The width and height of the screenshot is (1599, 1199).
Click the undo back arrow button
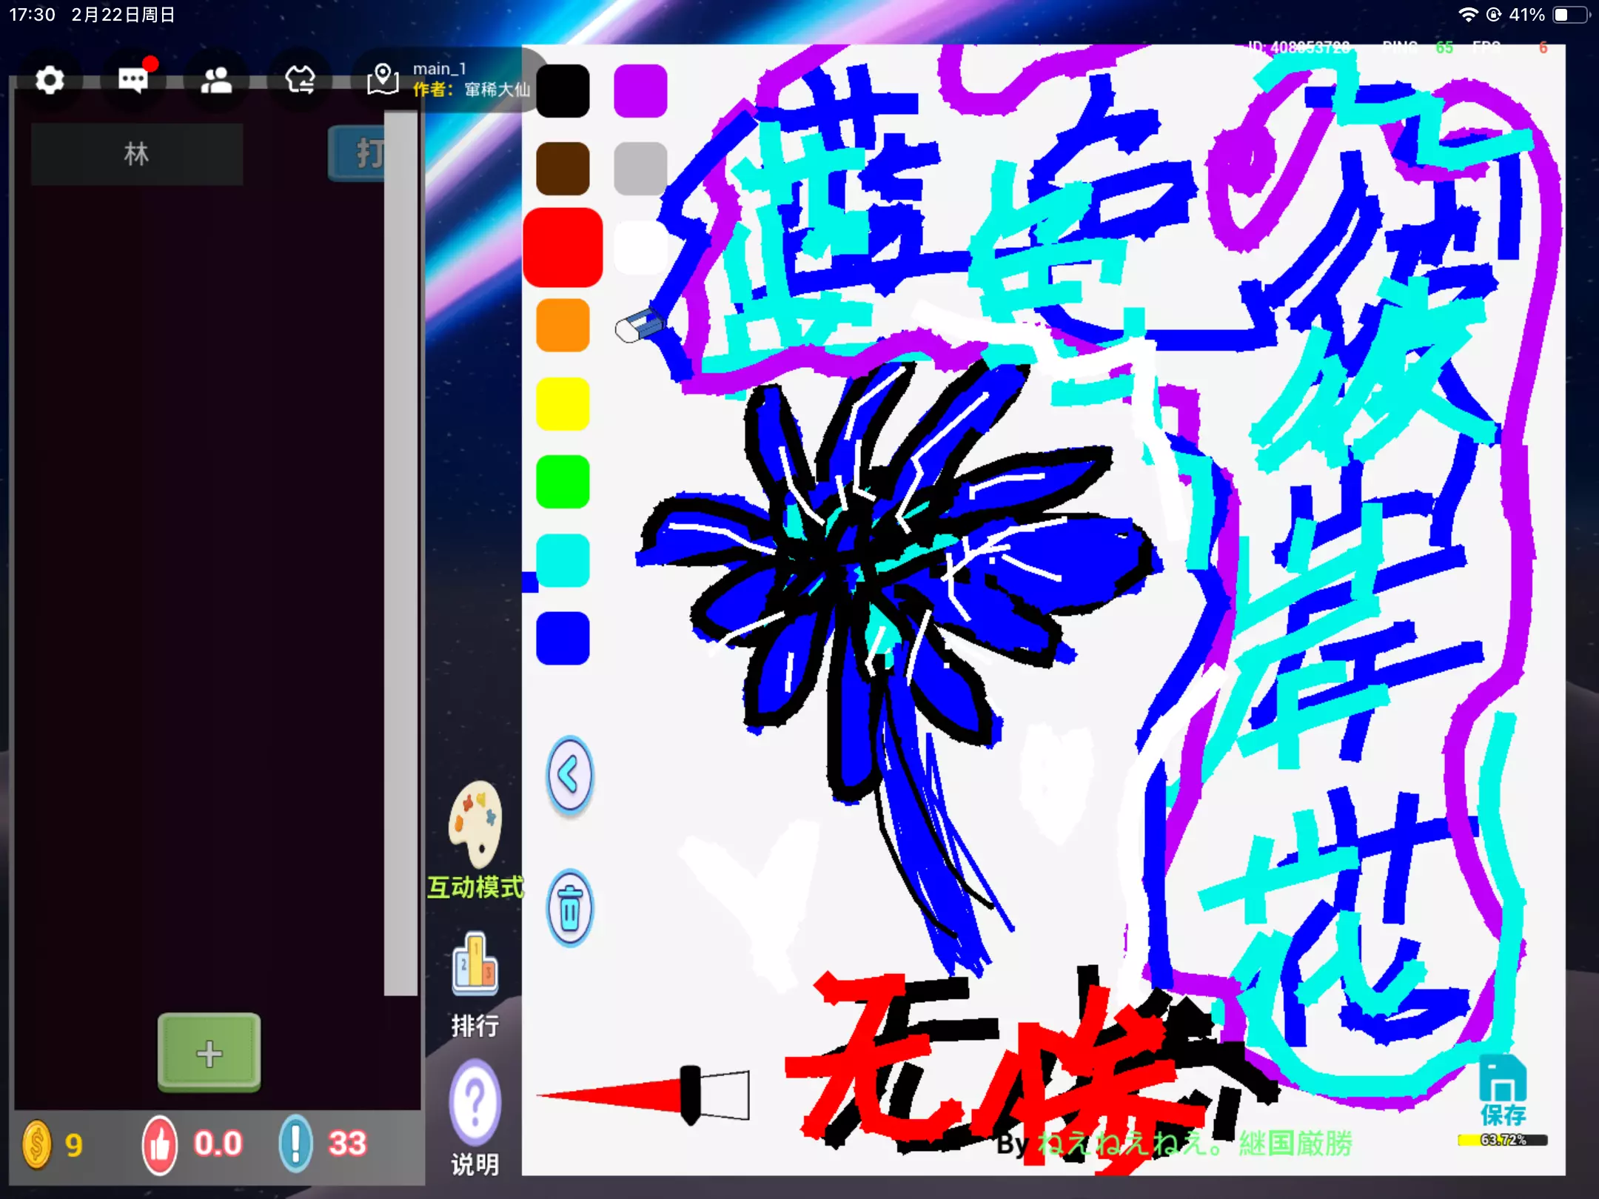(569, 776)
